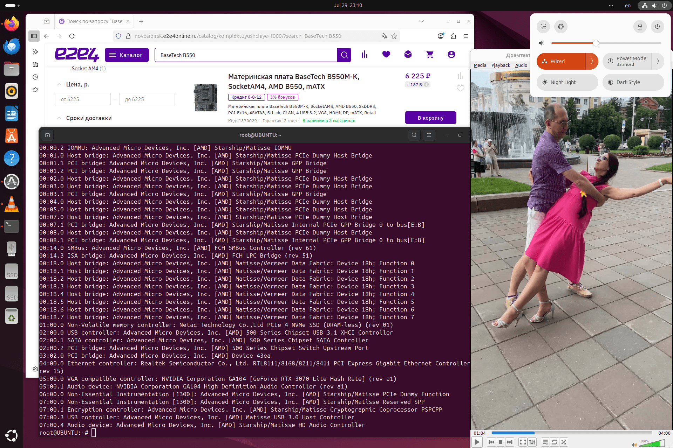
Task: Open power off menu in quick settings
Action: click(x=658, y=27)
